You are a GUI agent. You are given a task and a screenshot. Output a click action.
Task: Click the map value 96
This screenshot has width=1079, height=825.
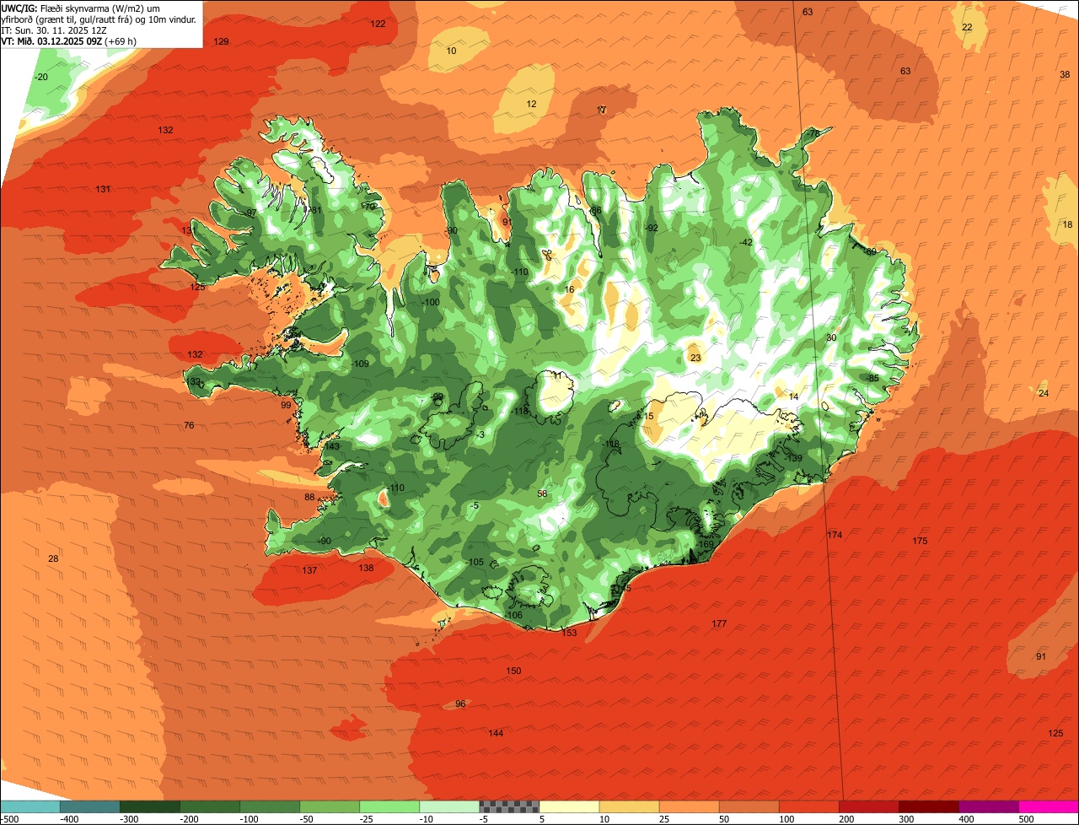click(x=460, y=704)
